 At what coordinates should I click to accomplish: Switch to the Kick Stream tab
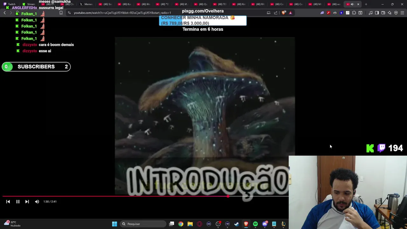point(29,4)
